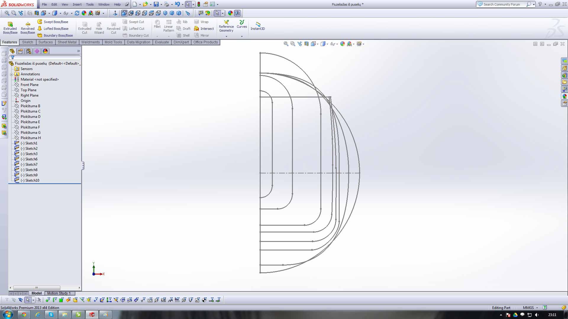Open the Insert menu
Viewport: 568px width, 319px height.
77,4
